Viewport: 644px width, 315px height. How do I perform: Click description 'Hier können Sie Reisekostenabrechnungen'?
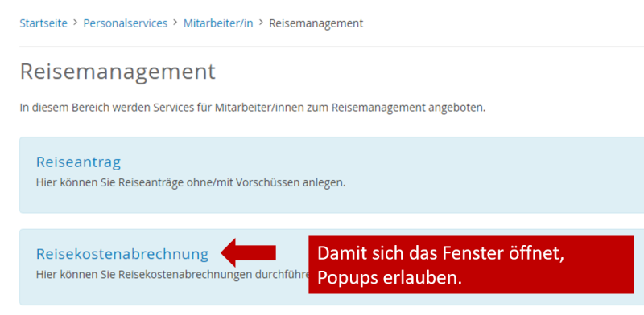pos(172,274)
